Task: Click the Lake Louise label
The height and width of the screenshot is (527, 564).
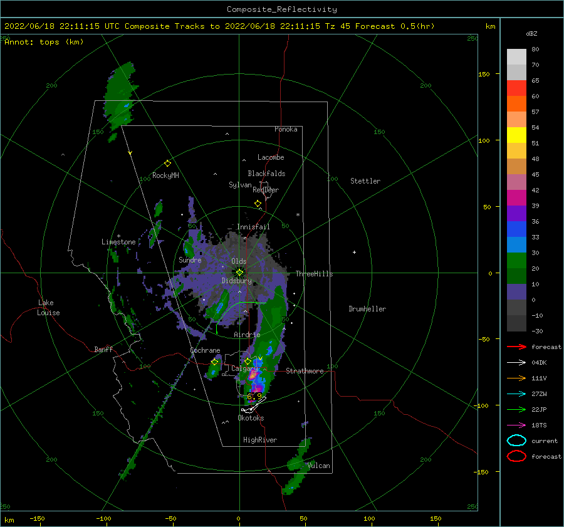Action: click(49, 308)
